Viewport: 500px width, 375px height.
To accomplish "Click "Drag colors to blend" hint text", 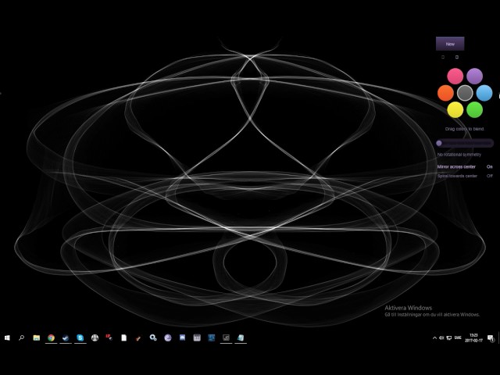I will [465, 129].
